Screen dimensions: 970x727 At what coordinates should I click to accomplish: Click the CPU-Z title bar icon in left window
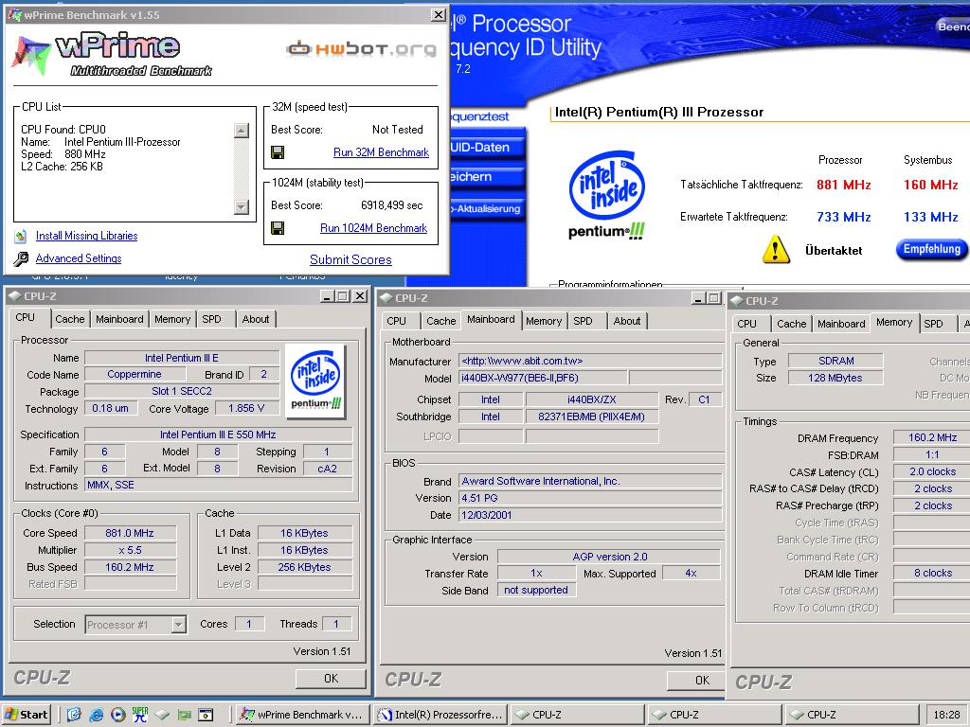pos(15,296)
